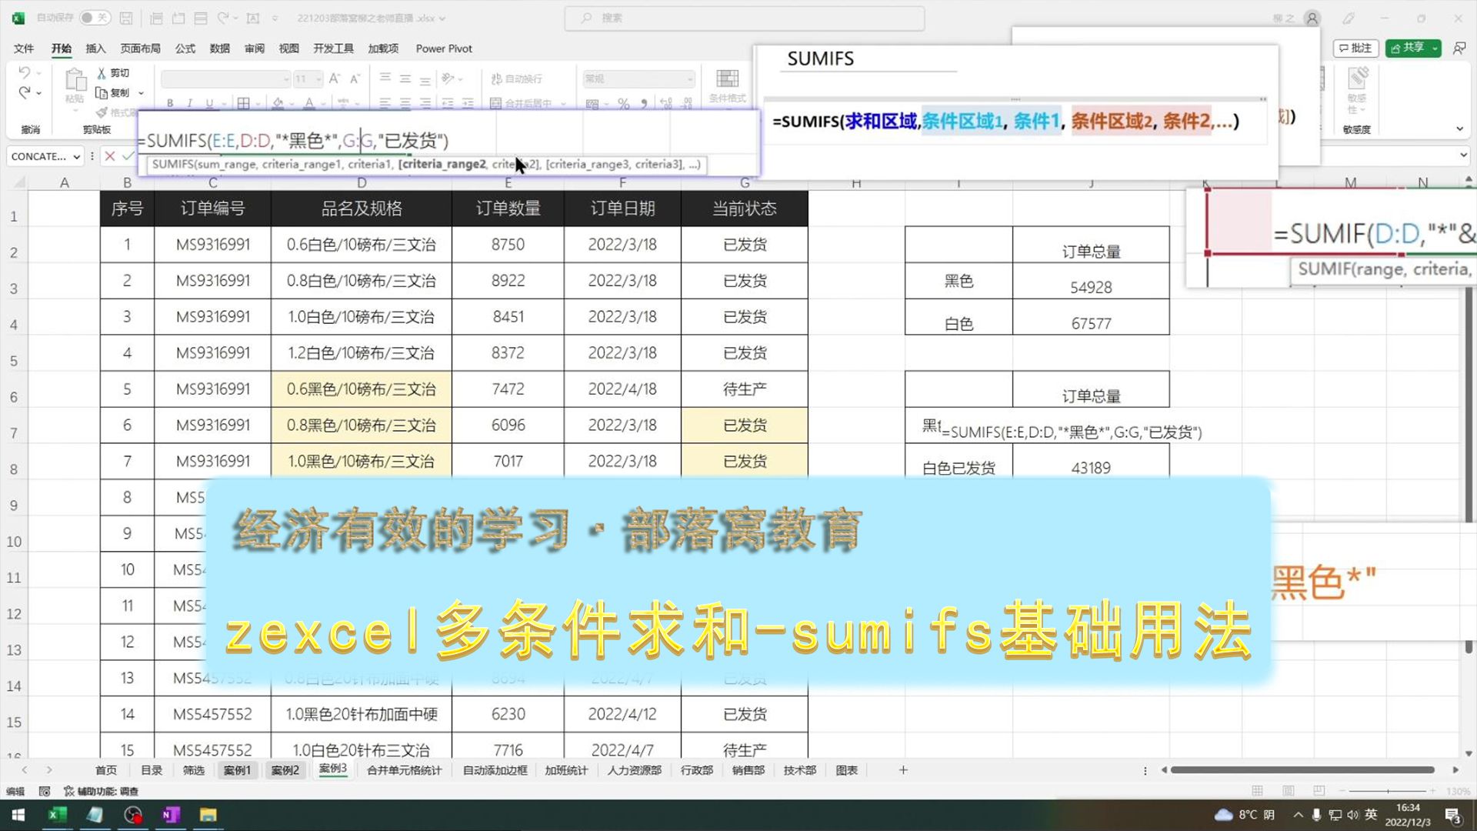Open the 案例2 worksheet tab
Screen dimensions: 1477x831
(285, 769)
